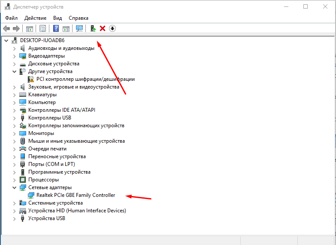Click the display icon beside Видеоадаптеры
This screenshot has width=336, height=245.
click(22, 56)
